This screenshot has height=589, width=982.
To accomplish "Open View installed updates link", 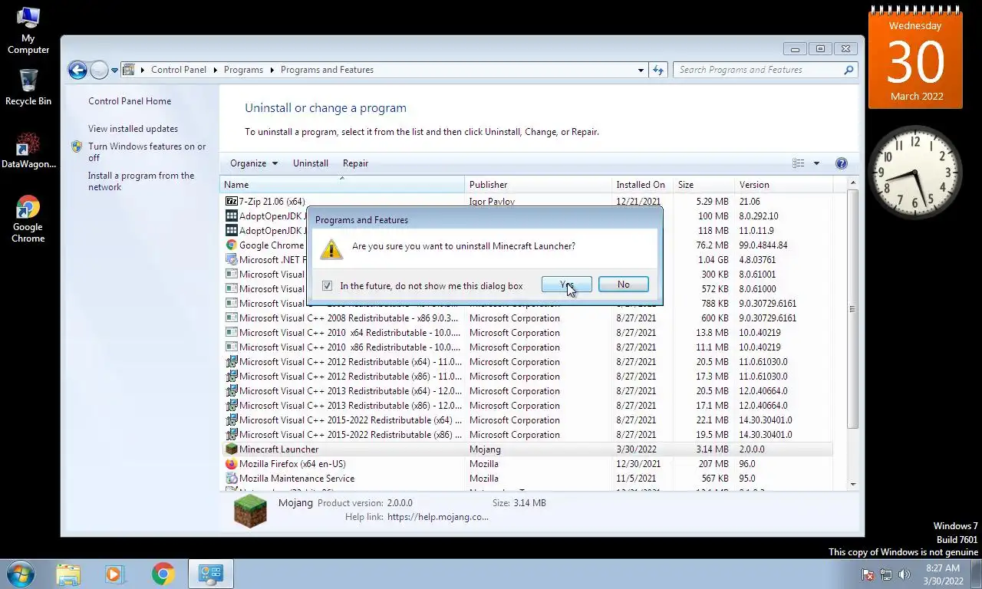I will [x=133, y=129].
